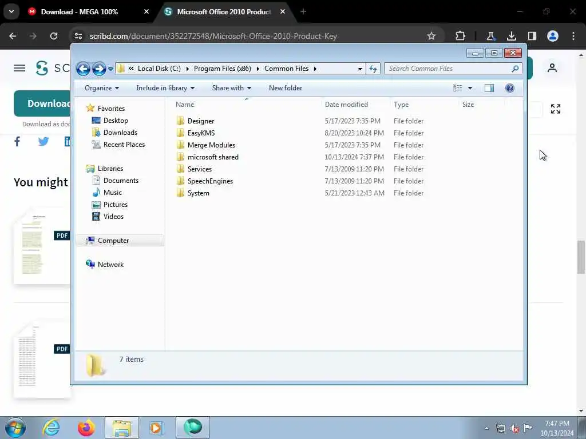The height and width of the screenshot is (439, 586).
Task: Open Music library
Action: [x=113, y=193]
